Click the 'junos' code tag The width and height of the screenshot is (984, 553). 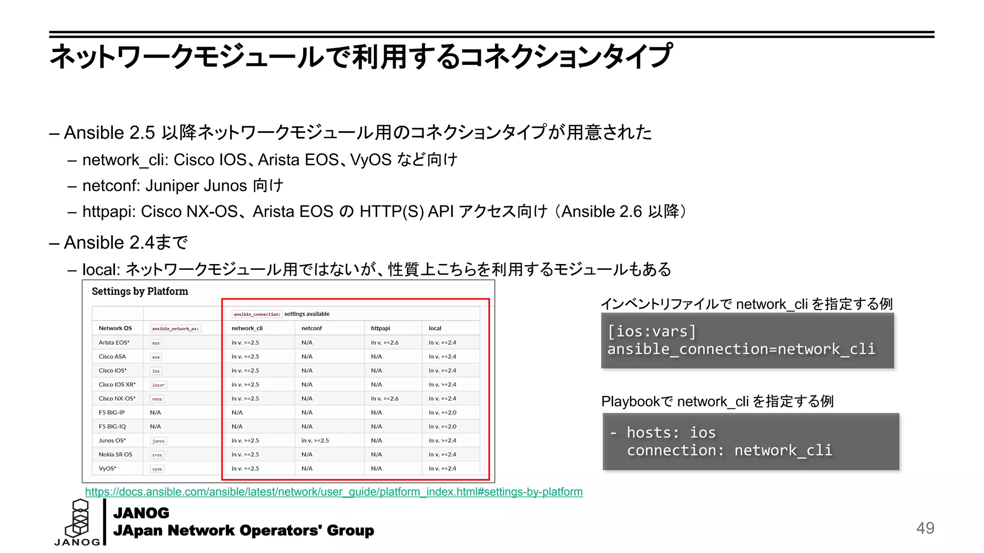pyautogui.click(x=158, y=441)
